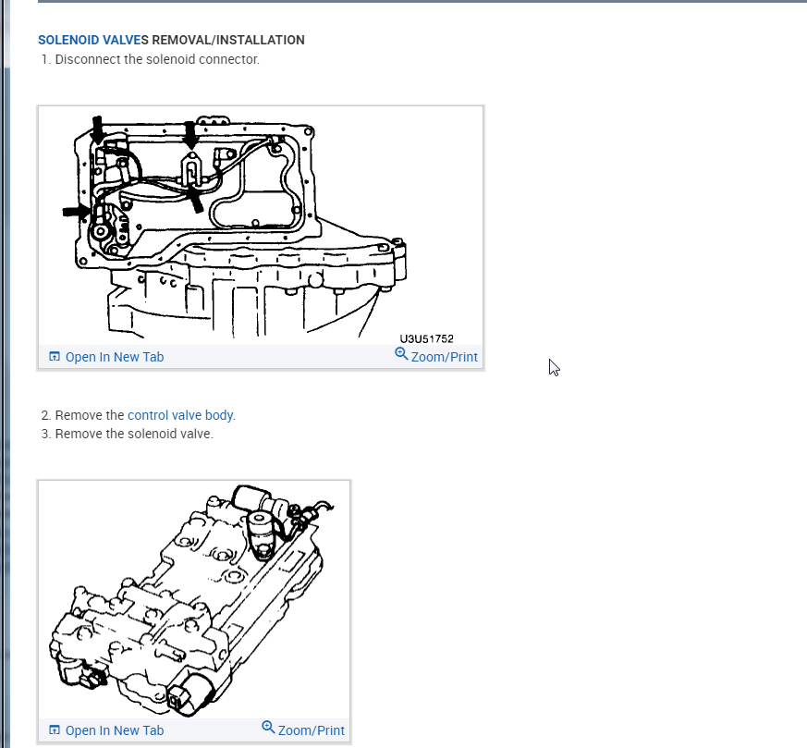The width and height of the screenshot is (807, 748).
Task: Click new-tab icon below transmission case diagram
Action: [54, 356]
